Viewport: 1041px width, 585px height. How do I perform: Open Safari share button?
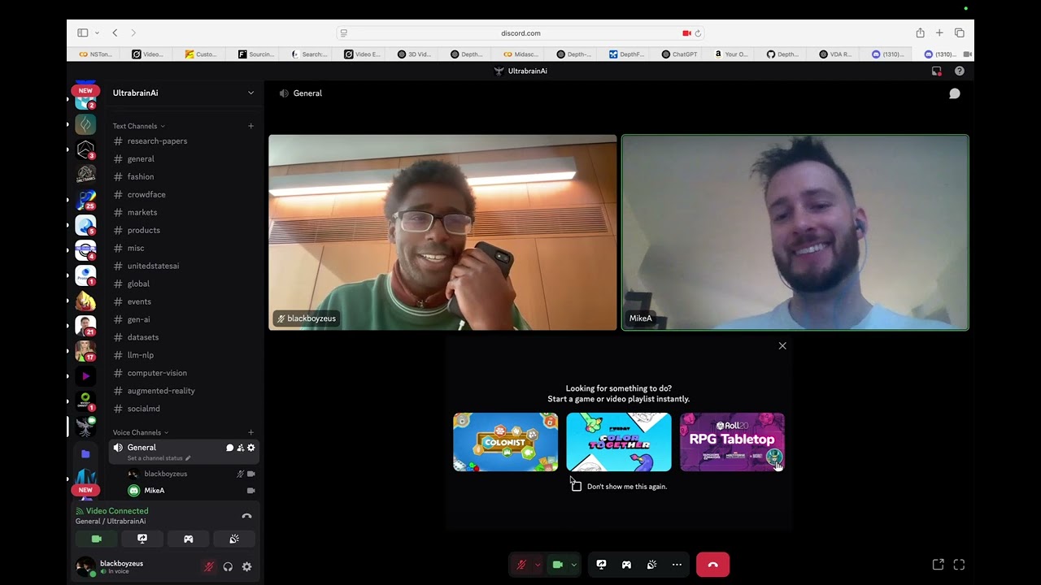tap(920, 32)
